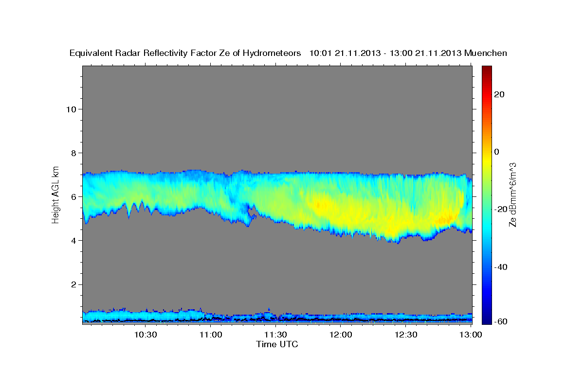584x389 pixels.
Task: Click the colorbar value 20
Action: pos(499,94)
